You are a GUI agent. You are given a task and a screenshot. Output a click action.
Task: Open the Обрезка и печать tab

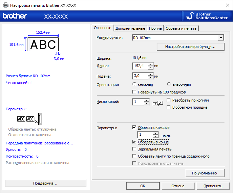tap(181, 28)
